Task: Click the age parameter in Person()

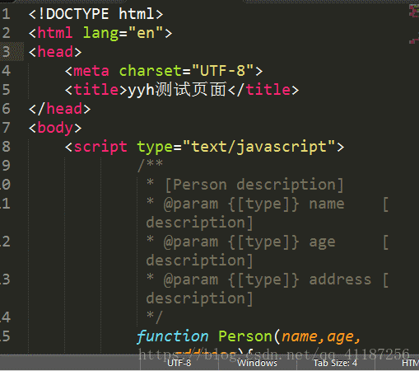Action: tap(340, 337)
